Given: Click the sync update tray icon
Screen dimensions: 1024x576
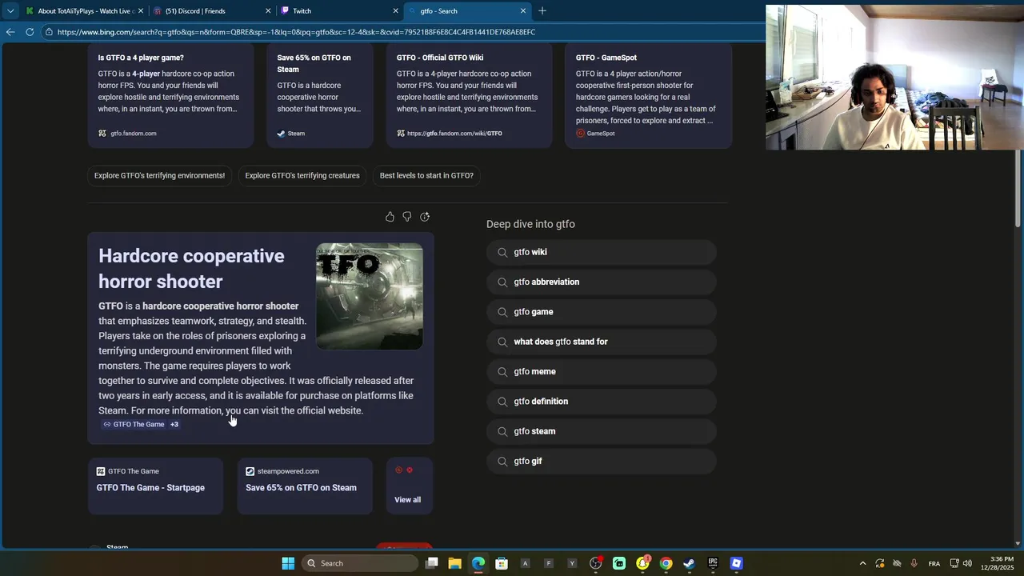Looking at the screenshot, I should click(x=880, y=563).
